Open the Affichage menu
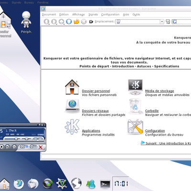 pyautogui.click(x=78, y=14)
